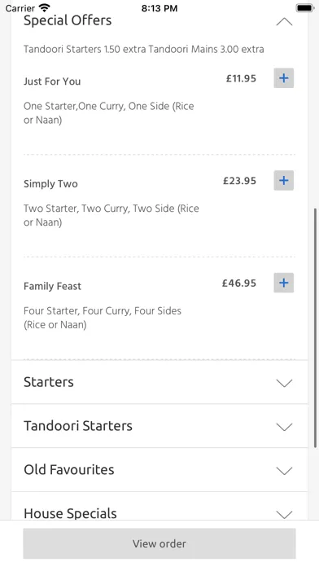Tap the Wi-Fi status icon
The width and height of the screenshot is (319, 567).
tap(45, 7)
